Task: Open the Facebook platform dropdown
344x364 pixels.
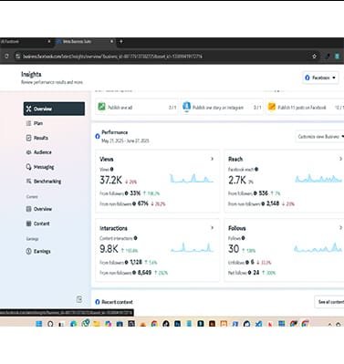Action: [x=320, y=78]
